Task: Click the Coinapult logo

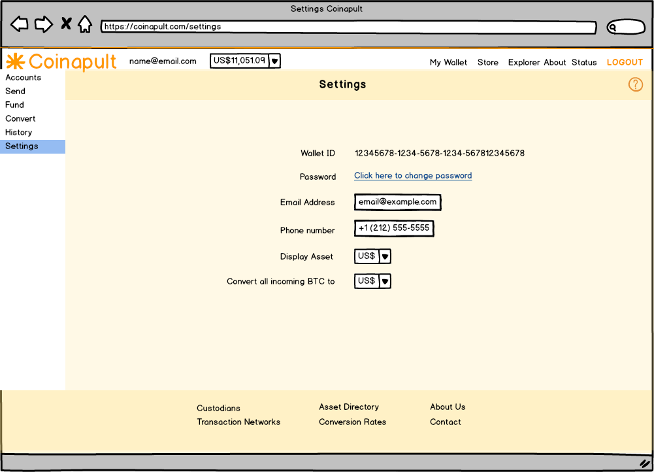Action: tap(61, 61)
